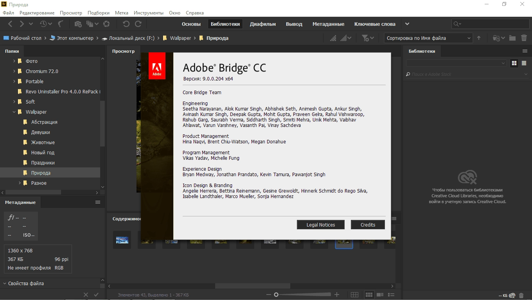Open the Сортировка по Имя файла dropdown

point(428,38)
